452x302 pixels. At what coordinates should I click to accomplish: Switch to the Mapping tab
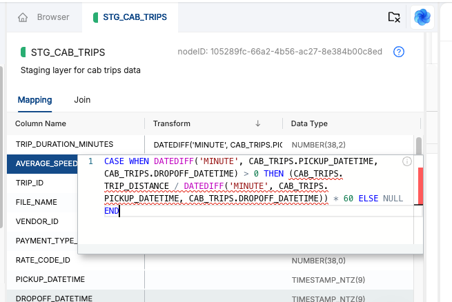tap(35, 100)
